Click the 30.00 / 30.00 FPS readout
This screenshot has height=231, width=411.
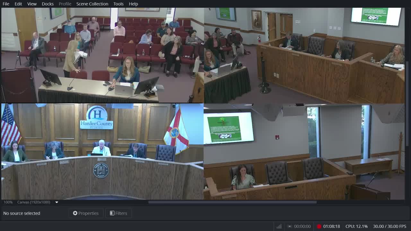pos(389,227)
